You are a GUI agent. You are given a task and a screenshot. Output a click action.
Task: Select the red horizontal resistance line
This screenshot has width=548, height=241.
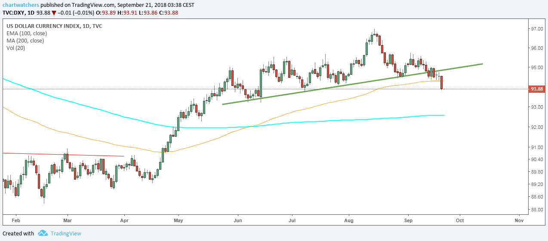coord(63,155)
